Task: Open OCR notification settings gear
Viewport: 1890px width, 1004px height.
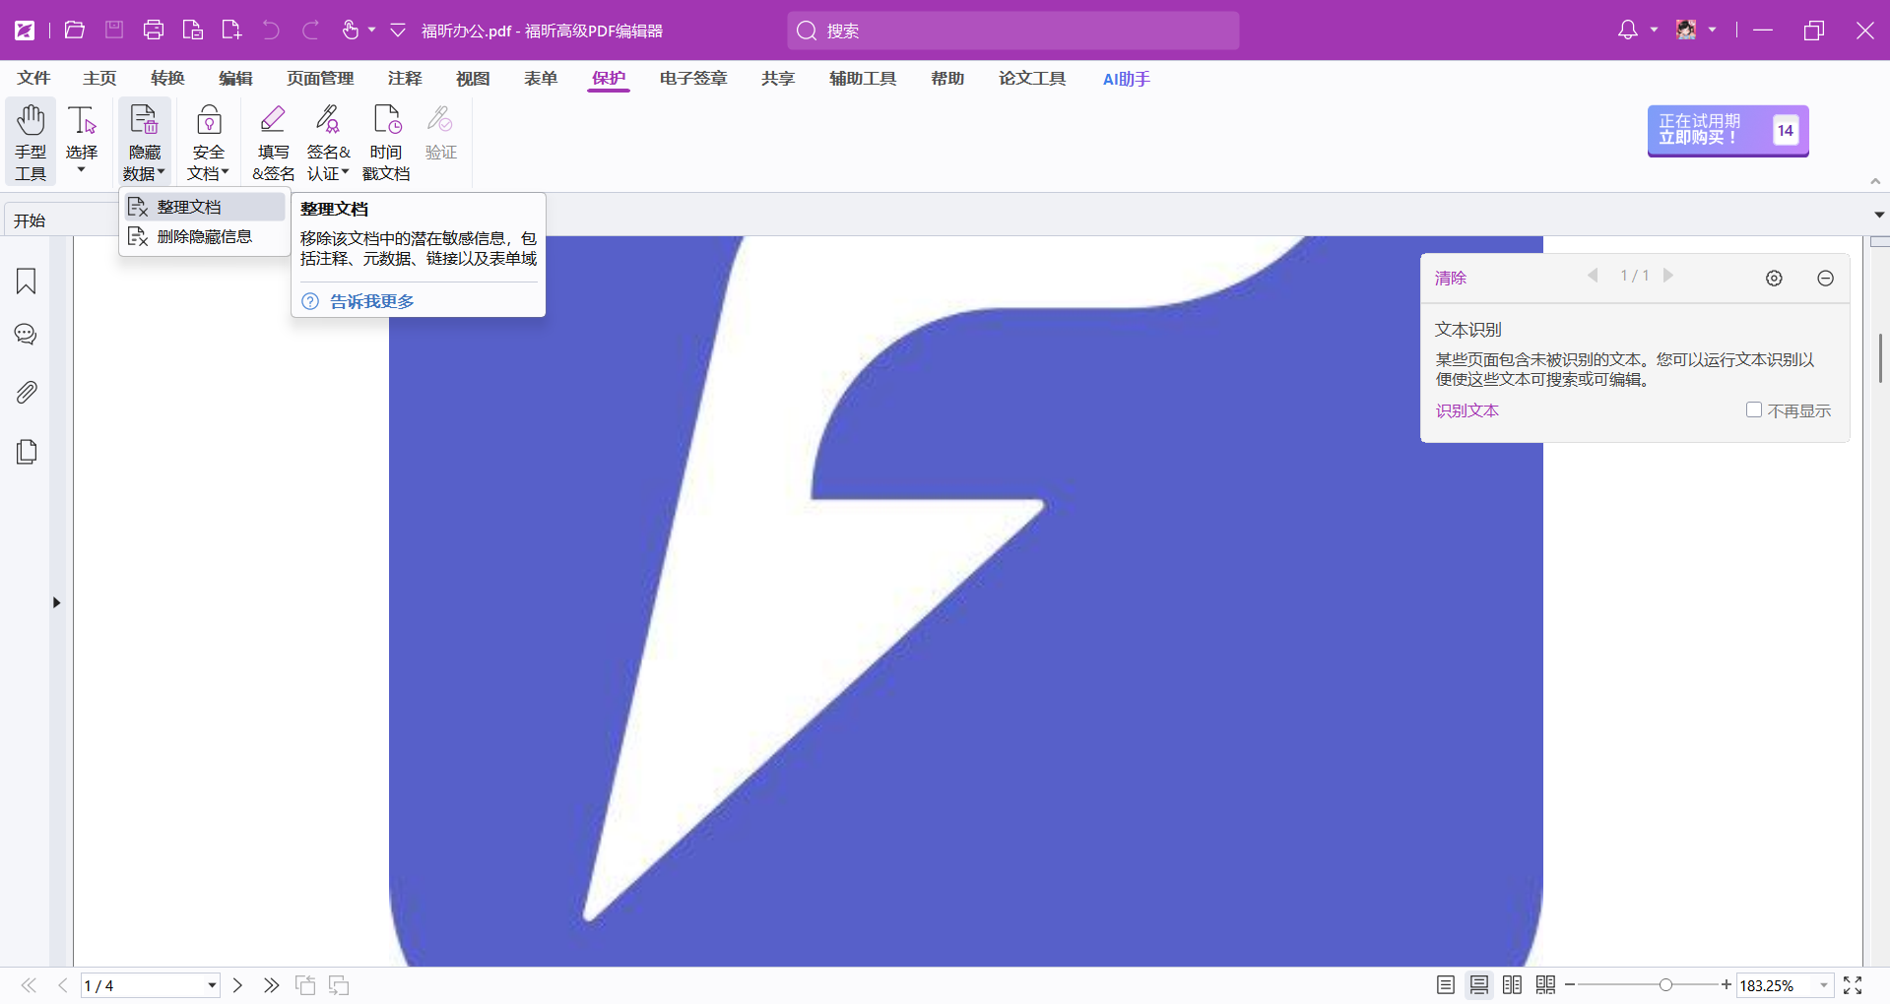Action: click(x=1774, y=279)
